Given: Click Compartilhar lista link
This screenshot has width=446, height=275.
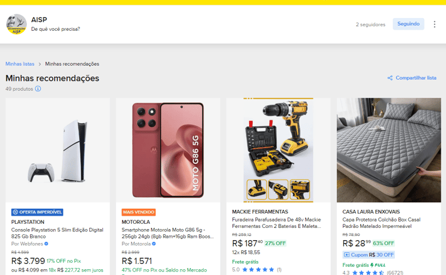Looking at the screenshot, I should (x=416, y=78).
